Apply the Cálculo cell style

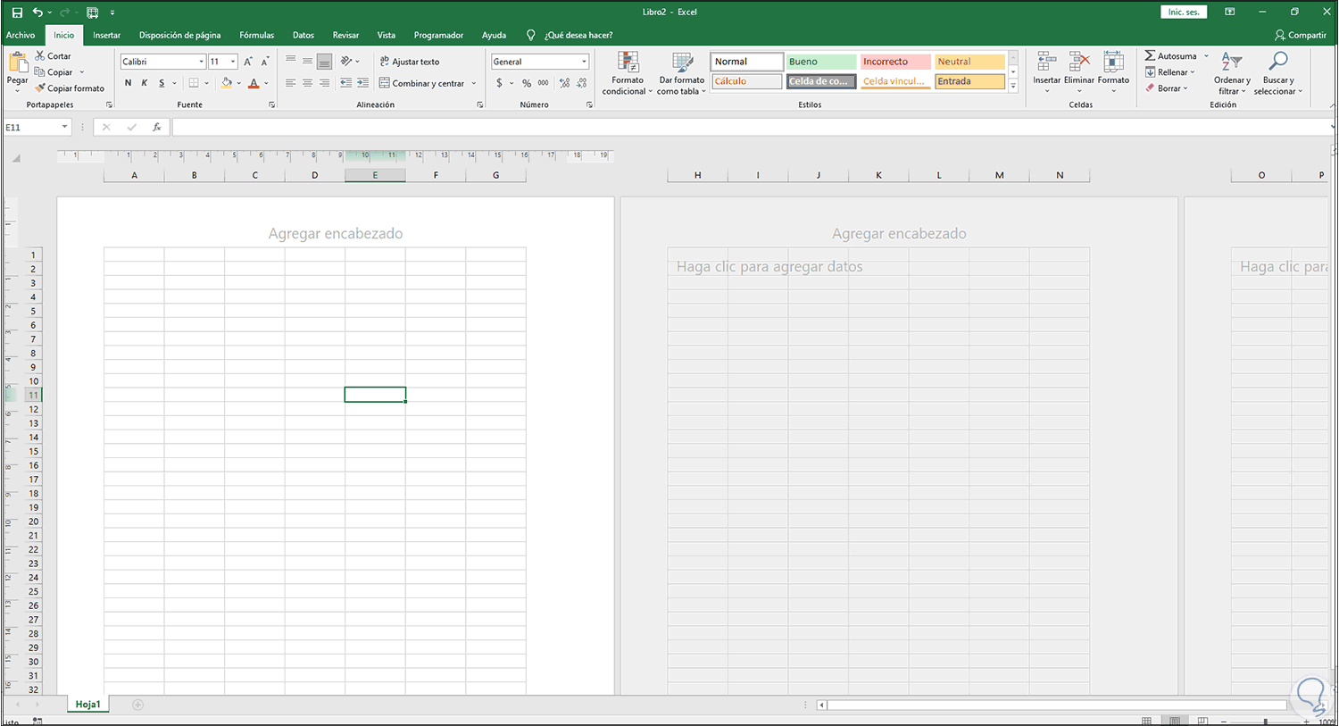746,81
